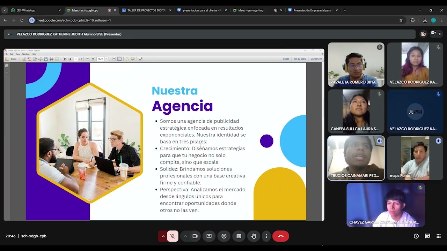Open View menu in Adobe Reader
The height and width of the screenshot is (251, 447).
(18, 54)
